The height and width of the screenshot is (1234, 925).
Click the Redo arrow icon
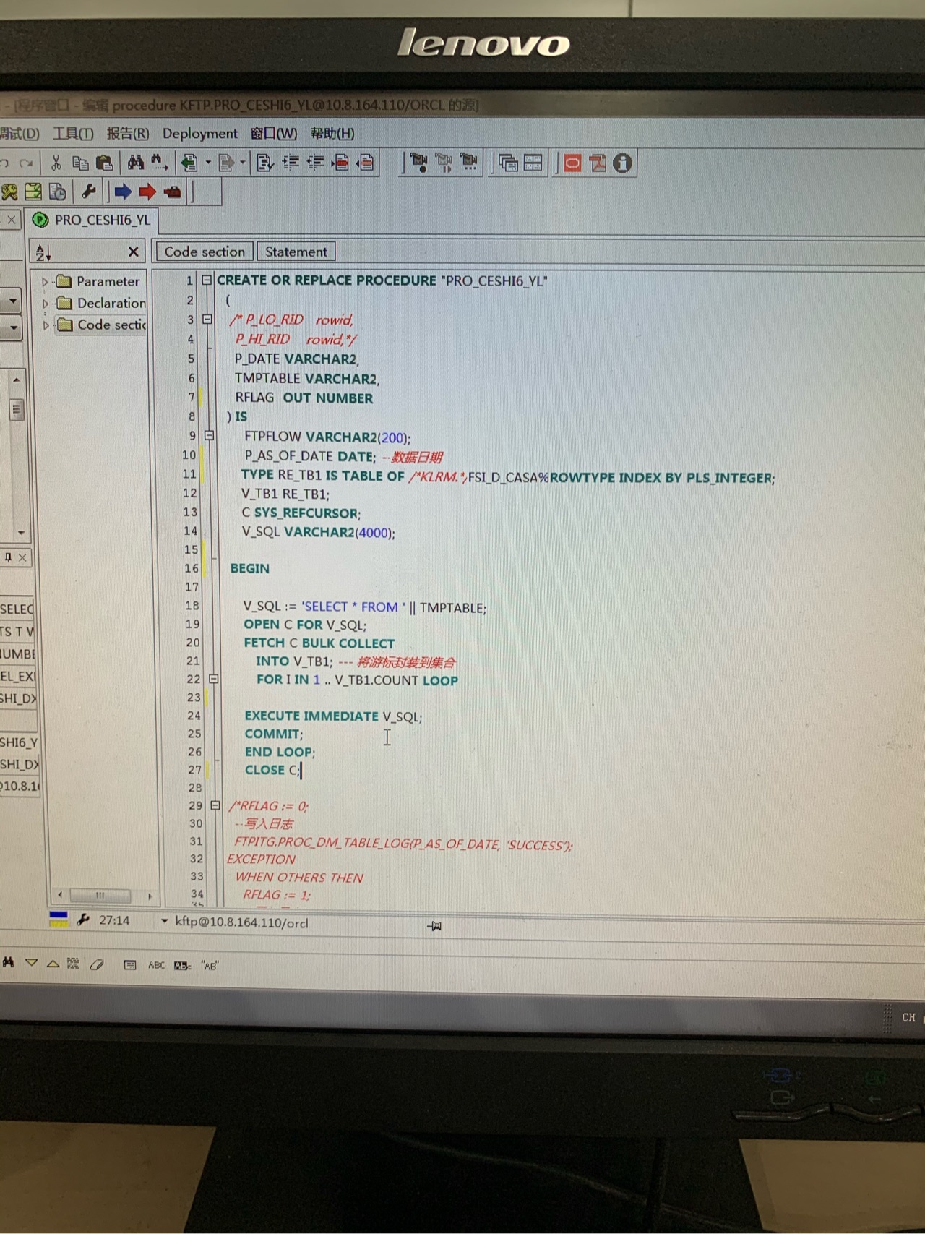(x=27, y=163)
